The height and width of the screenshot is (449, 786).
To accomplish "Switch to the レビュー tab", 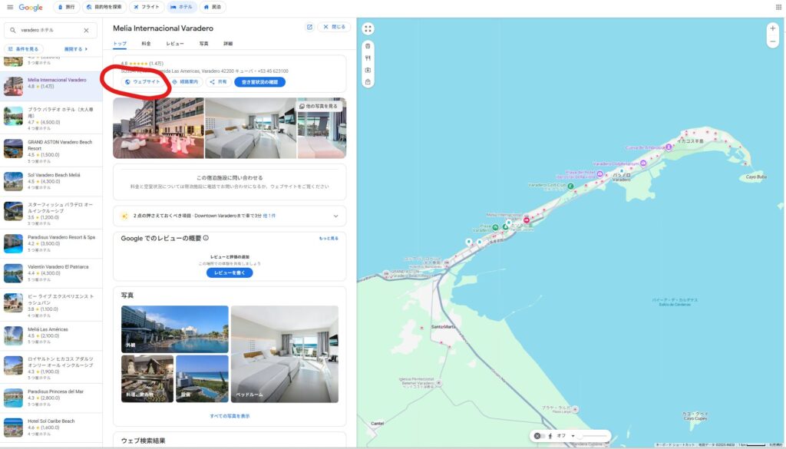I will 175,44.
